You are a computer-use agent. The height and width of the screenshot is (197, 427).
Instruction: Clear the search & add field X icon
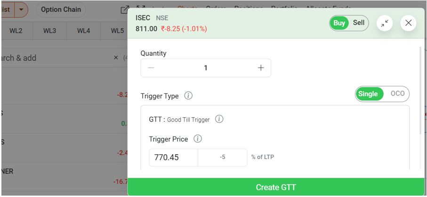click(116, 58)
